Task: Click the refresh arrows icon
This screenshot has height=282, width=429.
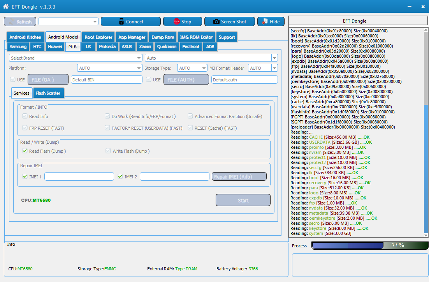Action: (x=12, y=22)
